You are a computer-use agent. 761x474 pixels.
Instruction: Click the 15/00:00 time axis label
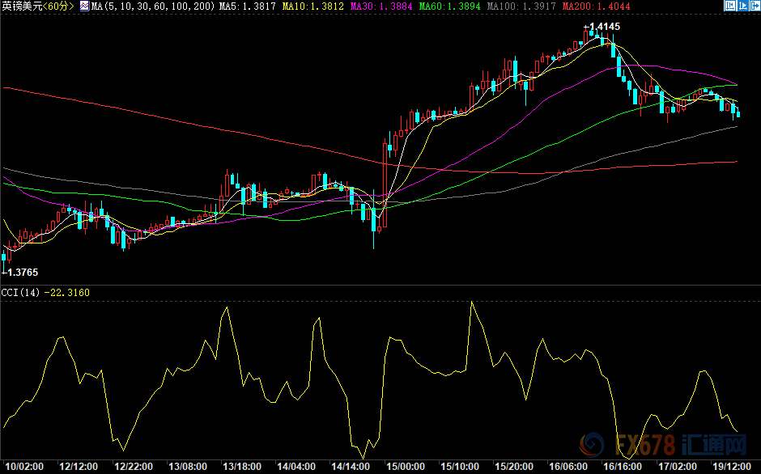coord(405,467)
